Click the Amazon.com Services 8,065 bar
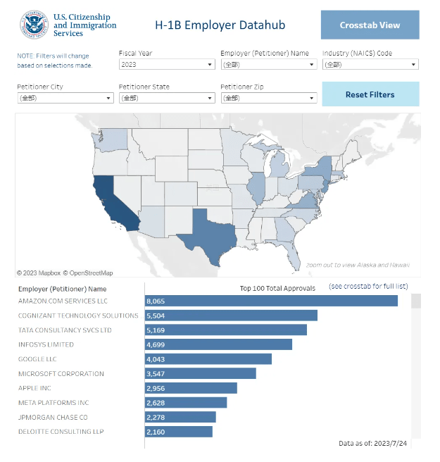This screenshot has height=462, width=440. (x=271, y=301)
